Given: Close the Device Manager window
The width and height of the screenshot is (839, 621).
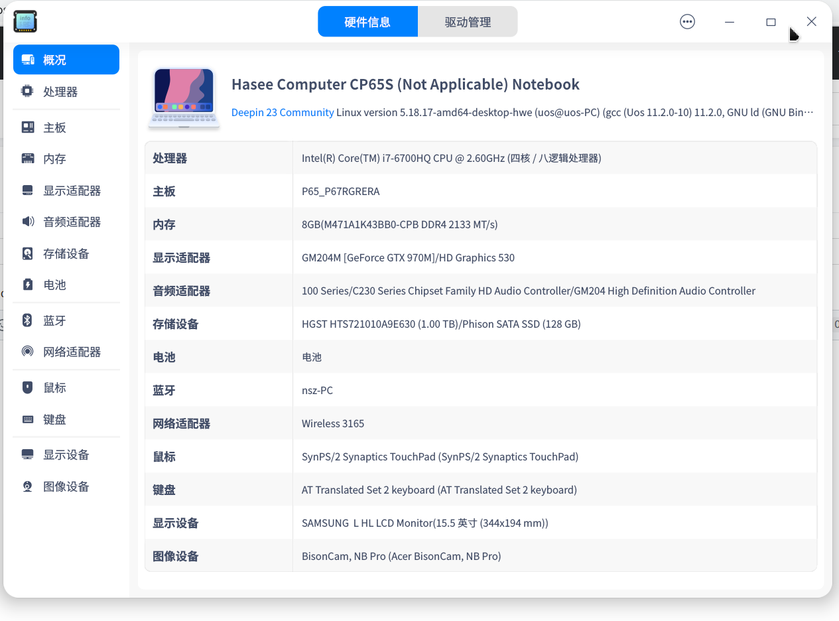Looking at the screenshot, I should [811, 22].
